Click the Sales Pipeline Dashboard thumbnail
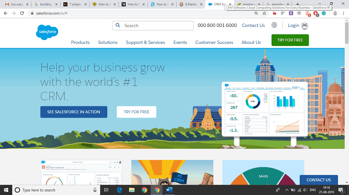The height and width of the screenshot is (195, 349). tap(82, 172)
